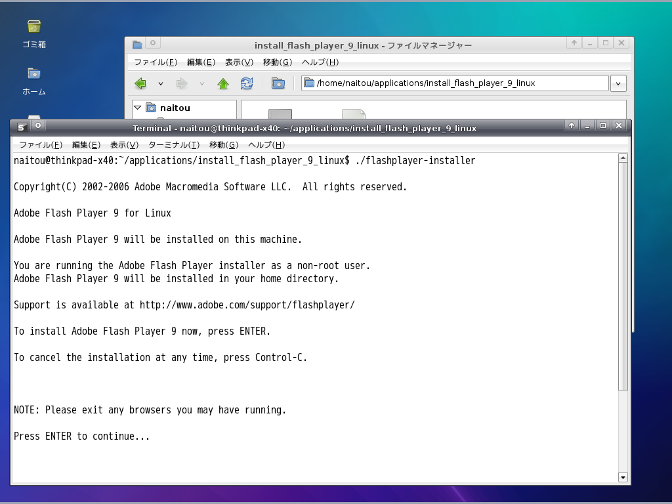The image size is (672, 504).
Task: Click the 'NOTE: Please exit any browsers' line
Action: pos(150,410)
